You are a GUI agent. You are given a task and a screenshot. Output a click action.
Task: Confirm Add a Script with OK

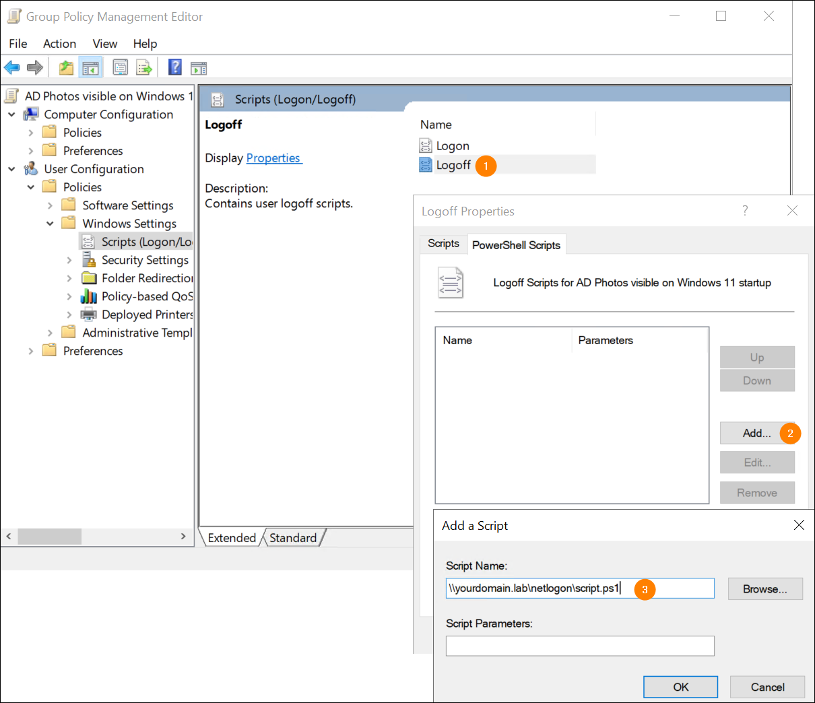coord(680,687)
